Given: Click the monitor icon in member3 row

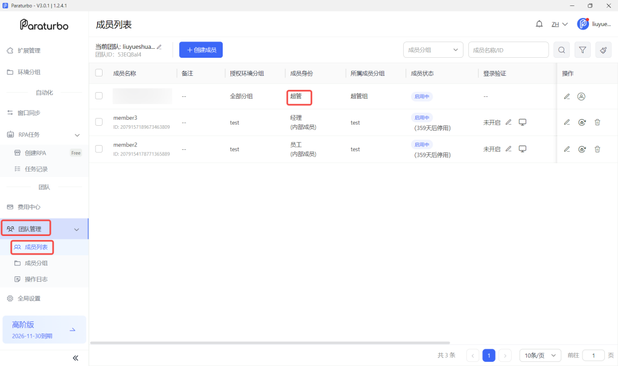Looking at the screenshot, I should (x=522, y=122).
